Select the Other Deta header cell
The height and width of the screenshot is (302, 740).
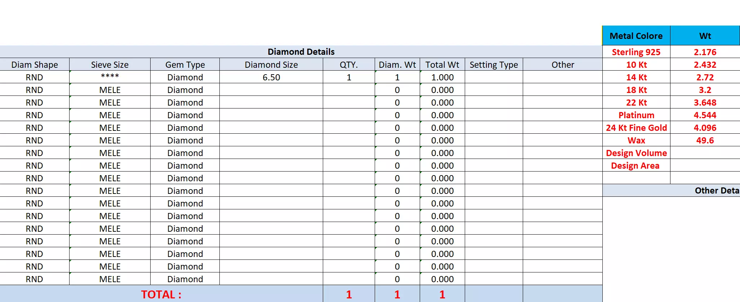coord(671,190)
